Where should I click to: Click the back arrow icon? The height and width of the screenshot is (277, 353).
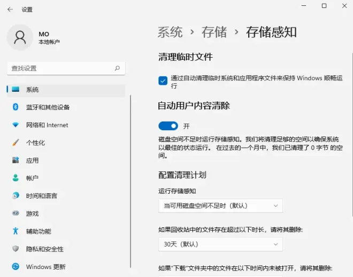tap(10, 9)
